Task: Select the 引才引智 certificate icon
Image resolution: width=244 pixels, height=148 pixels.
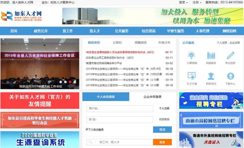Action: (x=191, y=76)
